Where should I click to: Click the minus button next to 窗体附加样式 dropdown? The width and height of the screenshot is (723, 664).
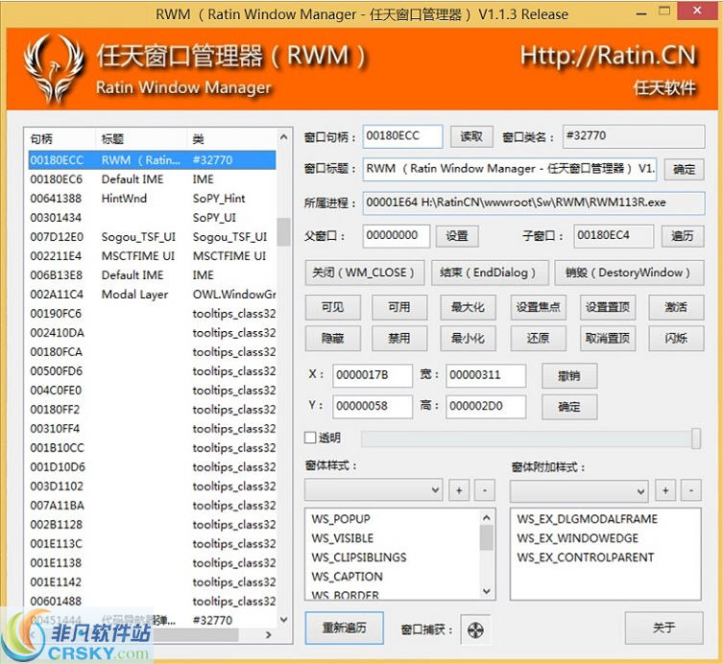point(690,490)
